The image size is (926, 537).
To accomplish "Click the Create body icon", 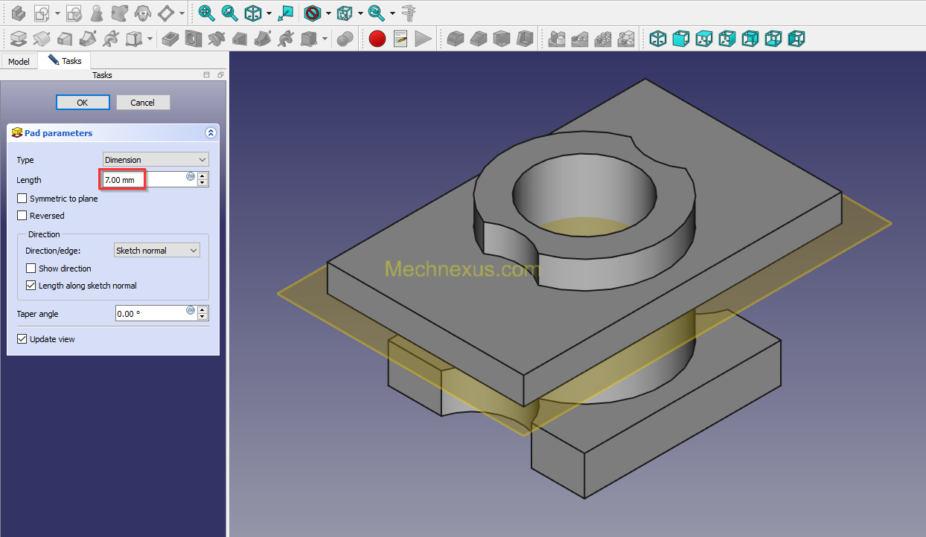I will 19,13.
